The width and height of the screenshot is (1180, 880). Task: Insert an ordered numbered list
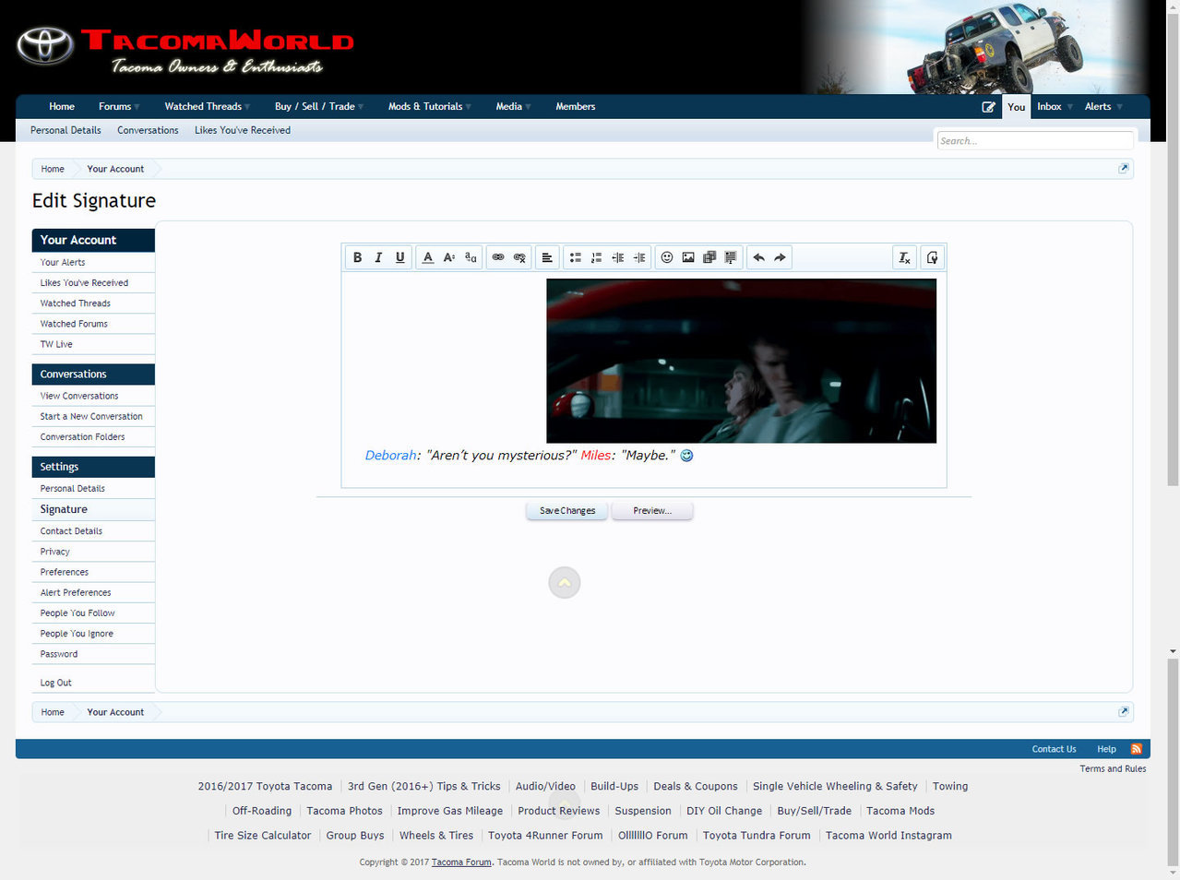pyautogui.click(x=596, y=257)
